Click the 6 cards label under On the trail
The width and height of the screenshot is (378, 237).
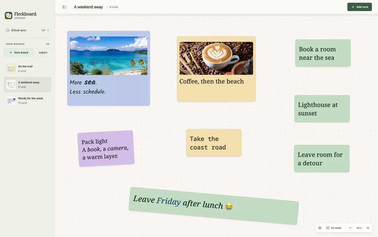(22, 71)
